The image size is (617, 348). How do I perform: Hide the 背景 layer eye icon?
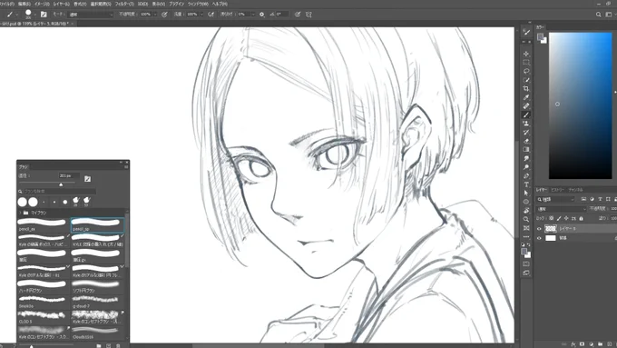[x=539, y=238]
